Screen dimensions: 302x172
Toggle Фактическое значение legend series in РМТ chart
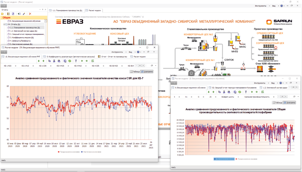click(91, 152)
